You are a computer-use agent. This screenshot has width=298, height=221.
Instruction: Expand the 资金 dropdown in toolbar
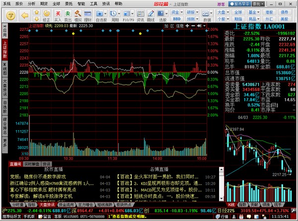click(176, 11)
